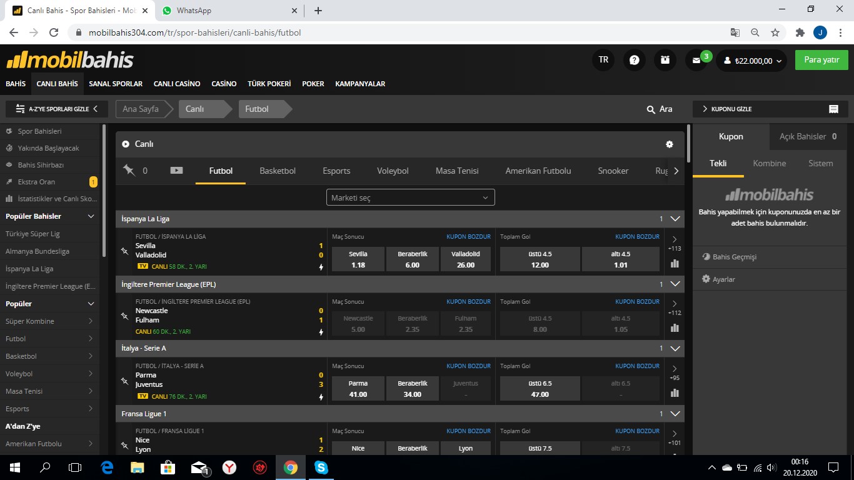This screenshot has height=480, width=854.
Task: Collapse the Popüler Bahisler sidebar group
Action: pos(91,216)
